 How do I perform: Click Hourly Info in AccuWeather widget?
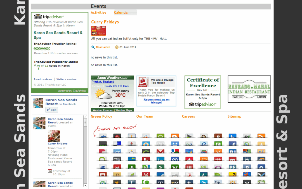pyautogui.click(x=111, y=86)
